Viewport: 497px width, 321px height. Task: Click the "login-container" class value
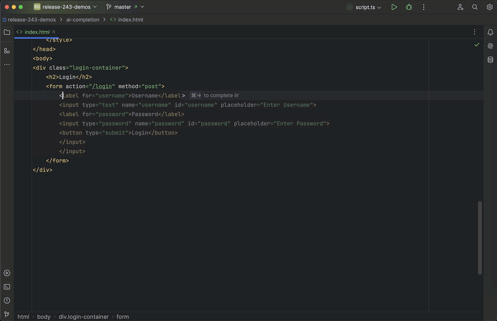[x=97, y=68]
